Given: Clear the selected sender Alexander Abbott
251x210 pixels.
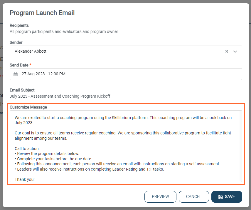Looking at the screenshot, I should click(x=227, y=51).
